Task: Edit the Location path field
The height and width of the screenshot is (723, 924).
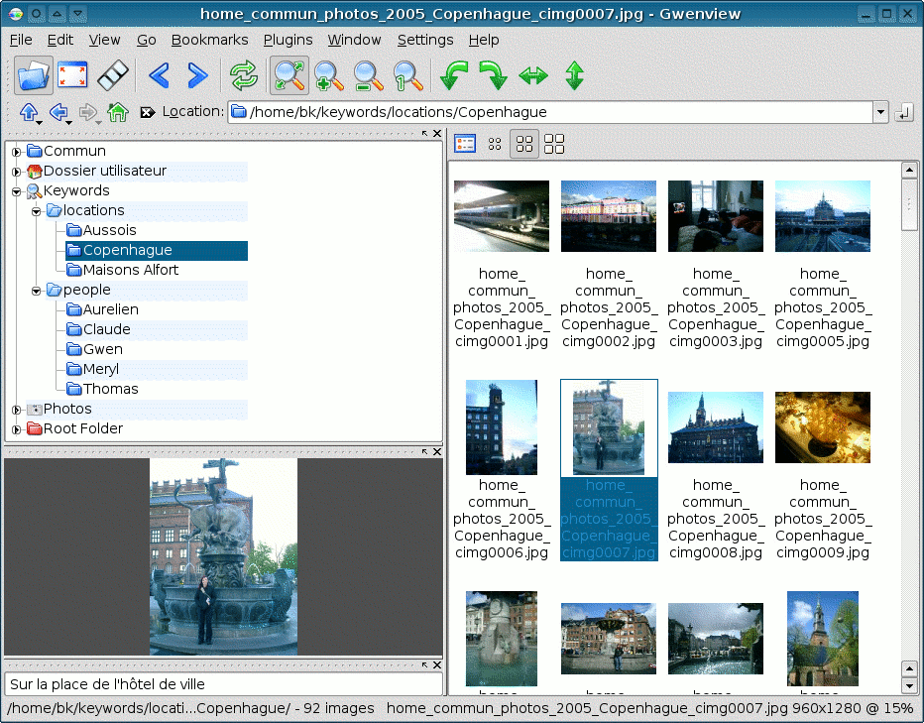Action: [550, 112]
